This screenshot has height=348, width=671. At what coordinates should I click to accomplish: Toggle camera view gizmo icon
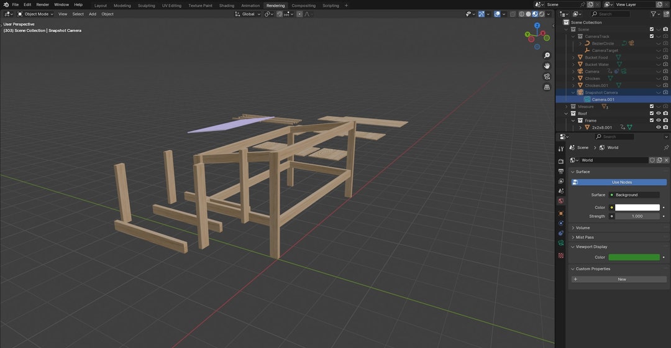[547, 76]
